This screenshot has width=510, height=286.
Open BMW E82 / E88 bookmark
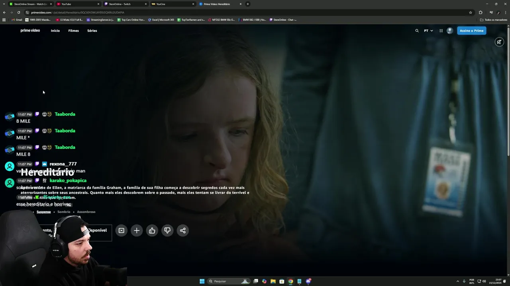pyautogui.click(x=252, y=19)
